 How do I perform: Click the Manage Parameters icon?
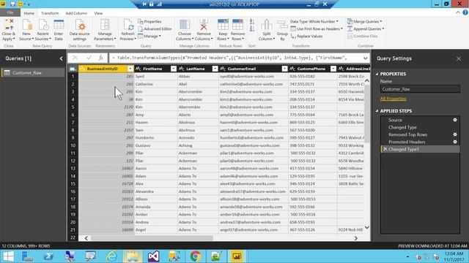105,25
